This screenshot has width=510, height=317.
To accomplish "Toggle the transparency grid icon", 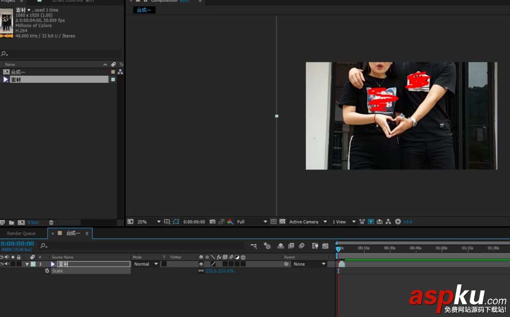I will pyautogui.click(x=282, y=222).
